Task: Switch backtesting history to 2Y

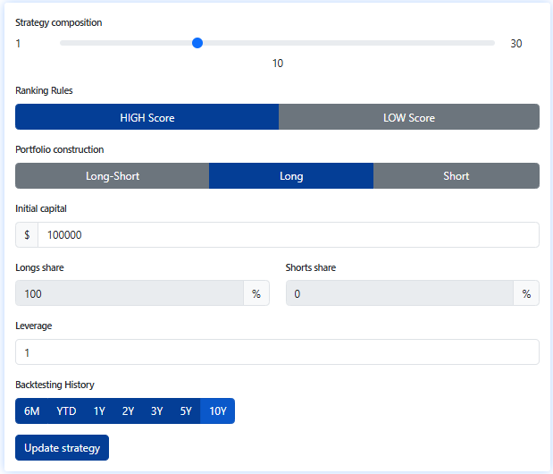Action: click(129, 411)
